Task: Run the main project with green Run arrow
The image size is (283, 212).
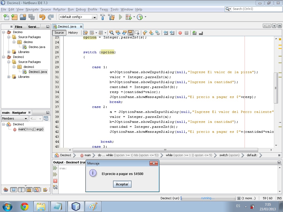Action: 120,17
